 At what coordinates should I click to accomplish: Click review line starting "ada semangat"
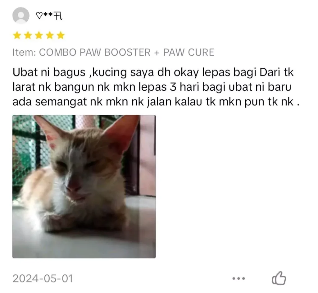tap(156, 102)
